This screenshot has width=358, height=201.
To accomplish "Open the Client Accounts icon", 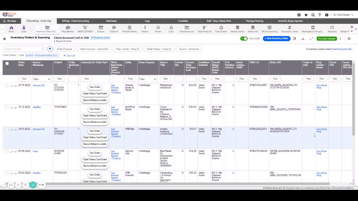I will (187, 28).
